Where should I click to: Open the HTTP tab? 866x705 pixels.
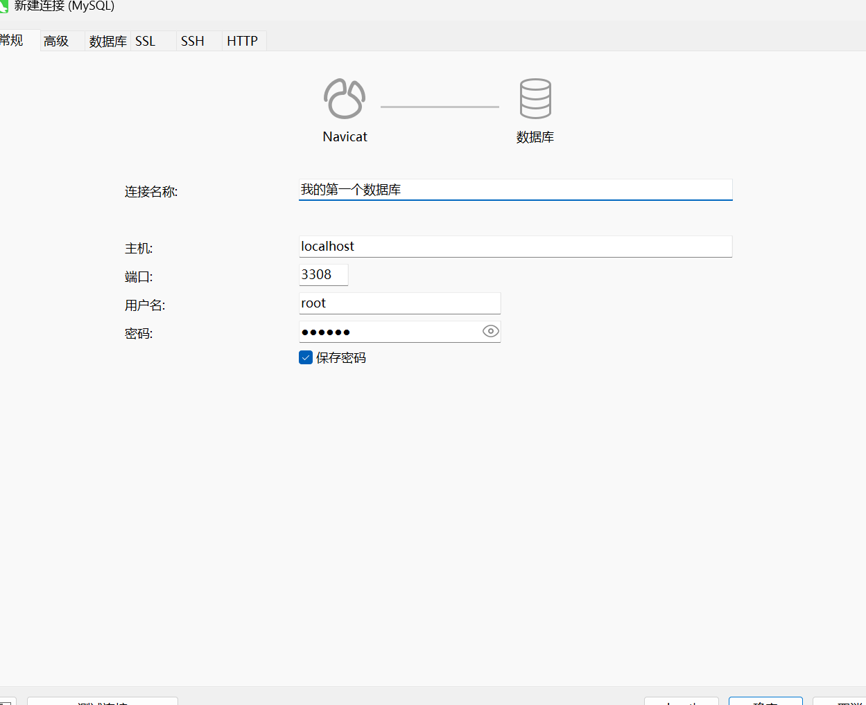coord(243,41)
